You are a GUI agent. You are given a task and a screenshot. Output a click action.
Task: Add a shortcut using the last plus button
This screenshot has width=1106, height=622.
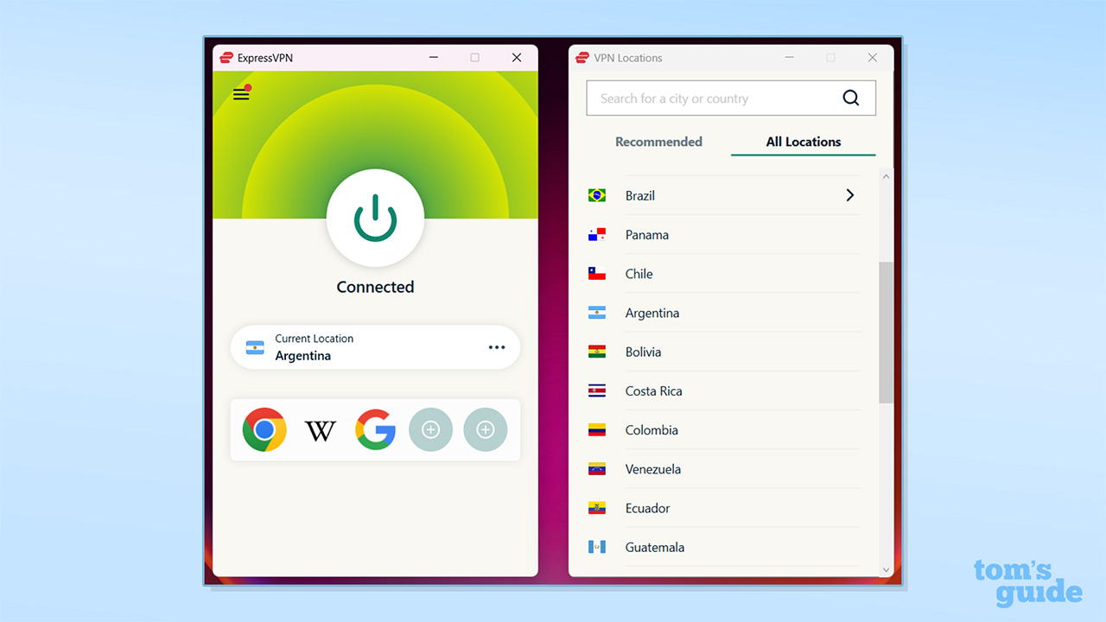(486, 429)
